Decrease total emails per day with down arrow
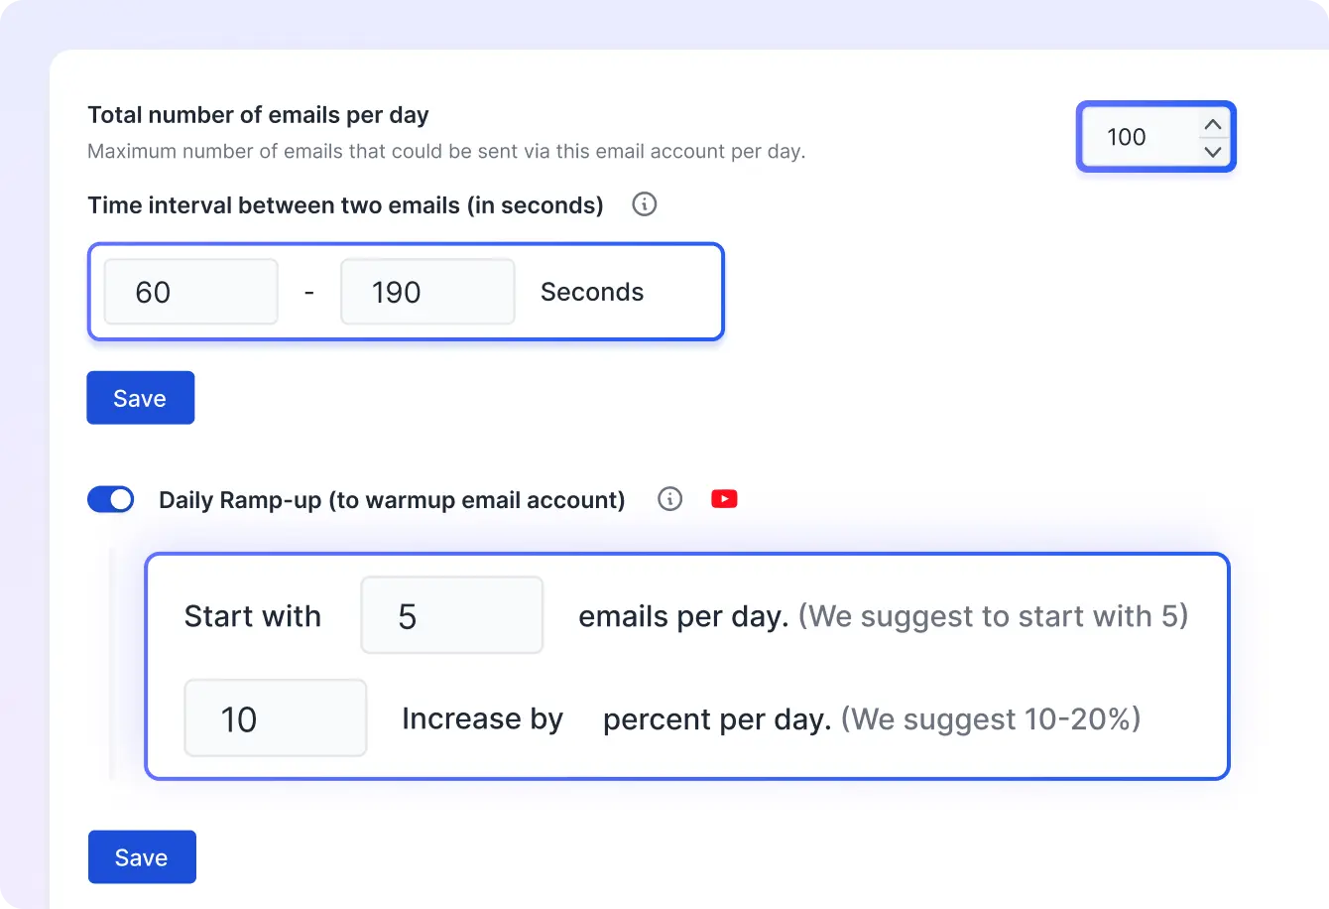 1212,152
